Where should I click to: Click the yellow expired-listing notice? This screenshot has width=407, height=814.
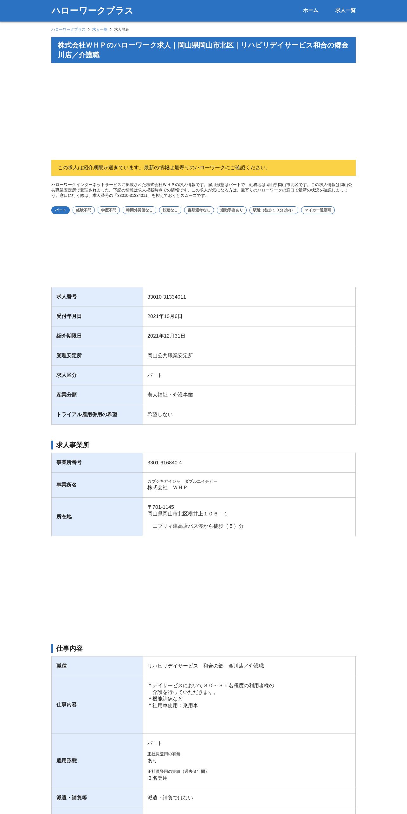click(203, 168)
